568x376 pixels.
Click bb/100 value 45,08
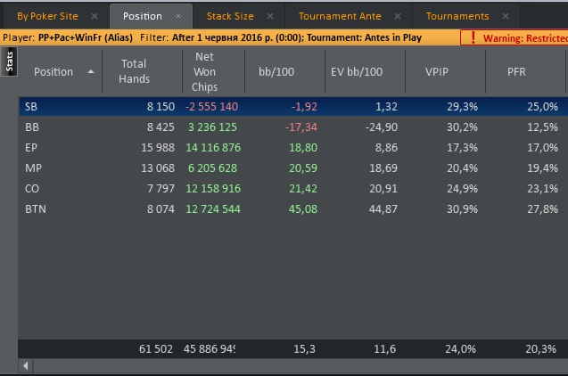point(303,209)
